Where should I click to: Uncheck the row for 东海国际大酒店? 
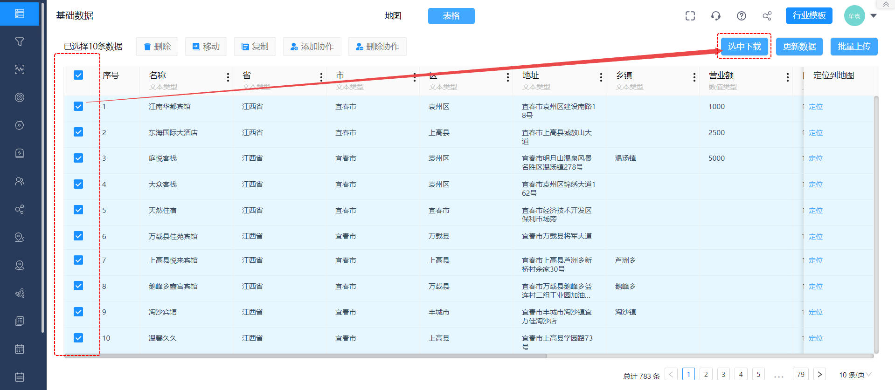78,132
